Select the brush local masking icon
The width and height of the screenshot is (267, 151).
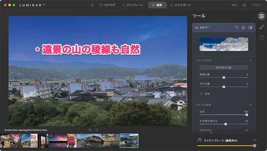(261, 27)
